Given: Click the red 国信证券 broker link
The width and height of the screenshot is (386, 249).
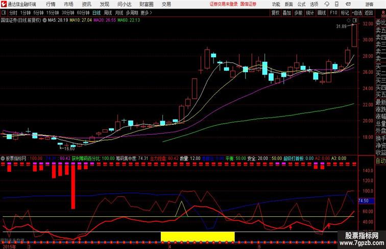Looking at the screenshot, I should coord(248,4).
